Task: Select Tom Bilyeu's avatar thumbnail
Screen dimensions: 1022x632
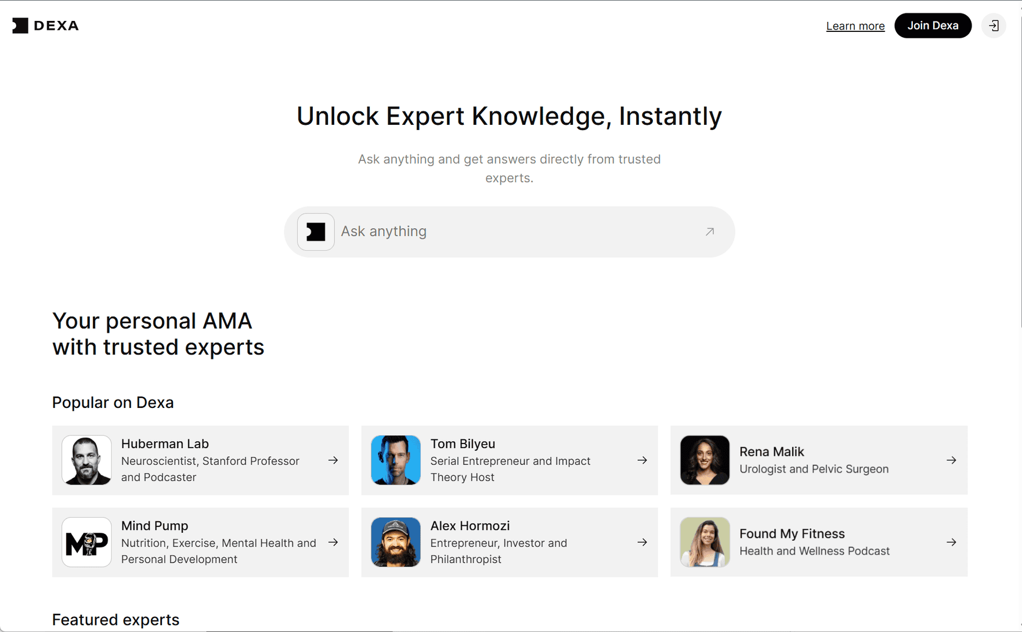Action: [x=396, y=460]
